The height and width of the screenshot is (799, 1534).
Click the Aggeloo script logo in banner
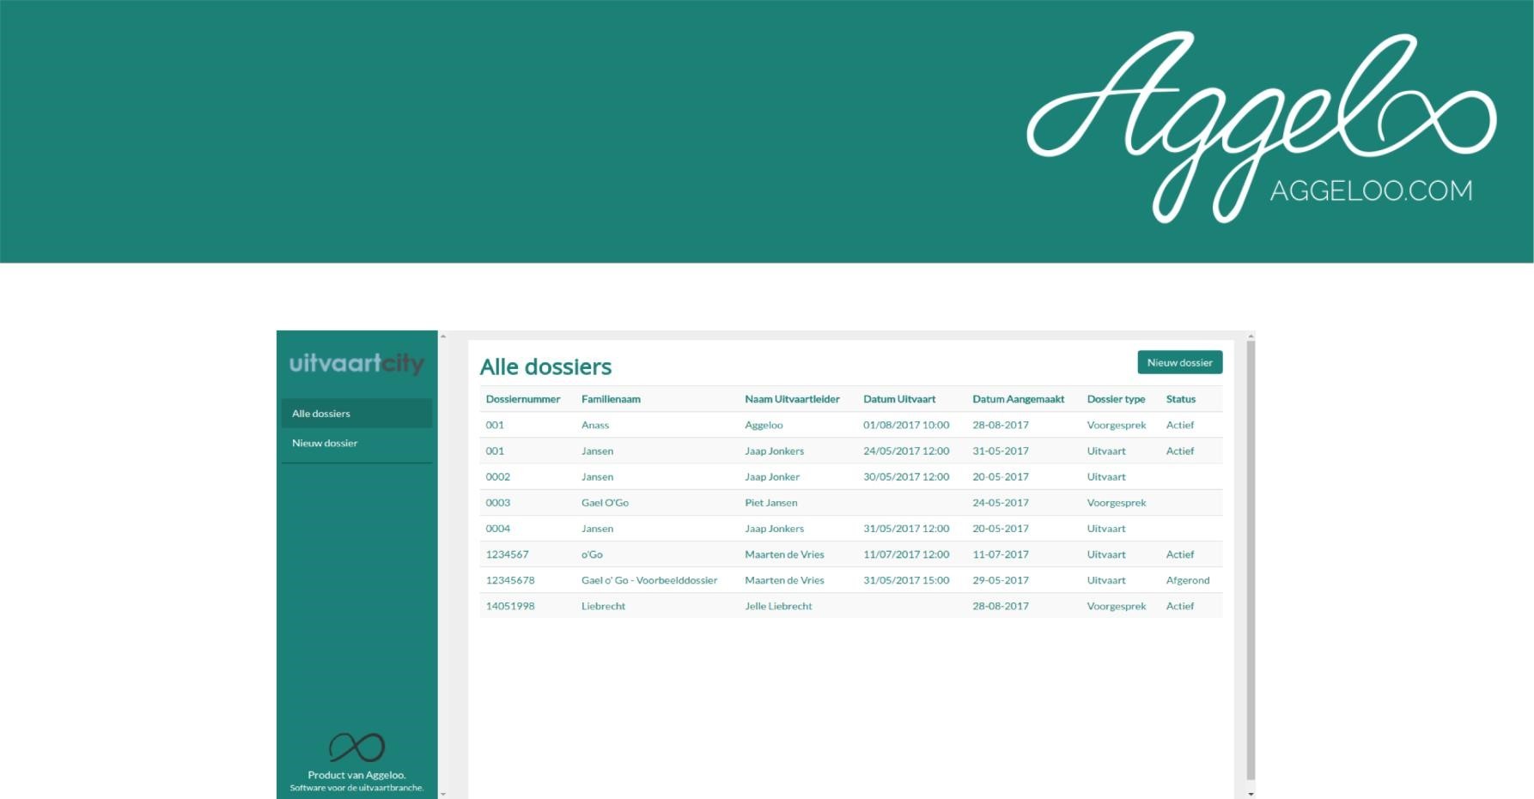click(x=1261, y=127)
